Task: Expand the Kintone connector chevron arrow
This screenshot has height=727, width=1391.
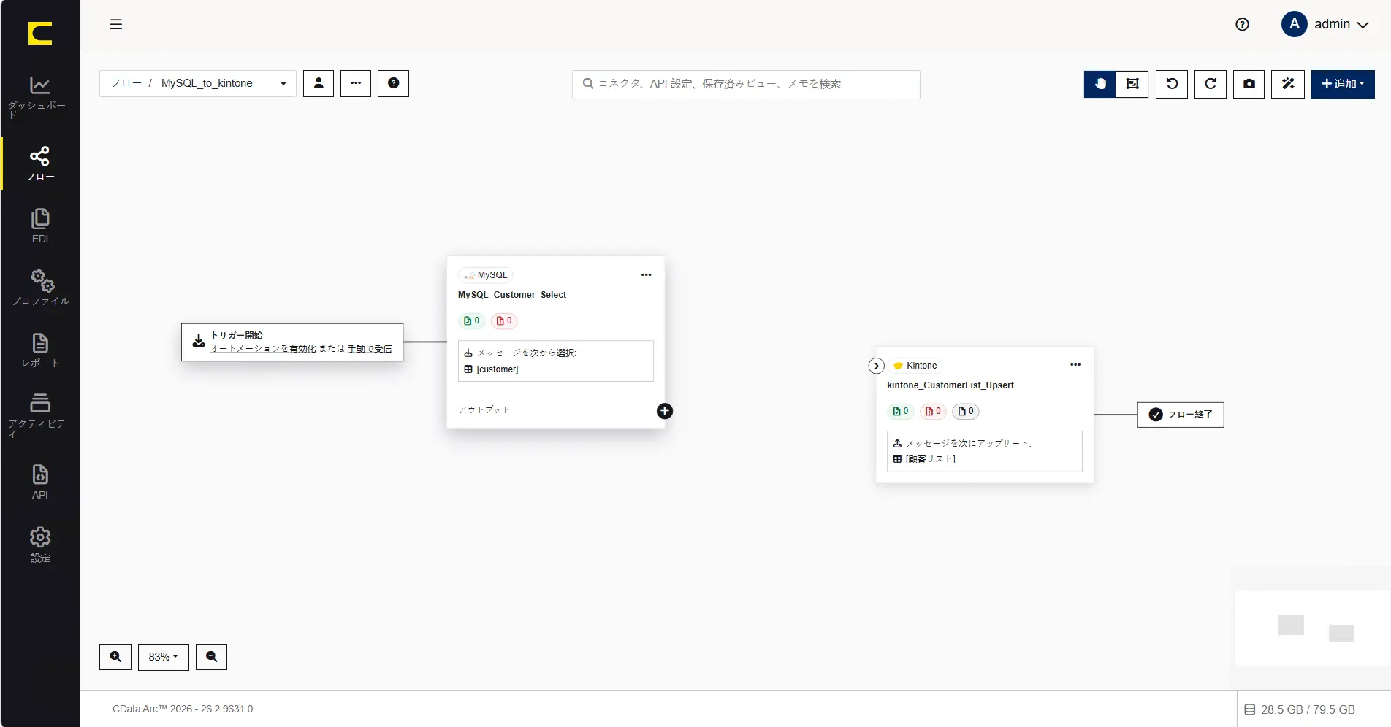Action: [x=877, y=366]
